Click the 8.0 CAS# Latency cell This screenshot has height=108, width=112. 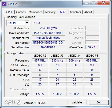(74, 65)
